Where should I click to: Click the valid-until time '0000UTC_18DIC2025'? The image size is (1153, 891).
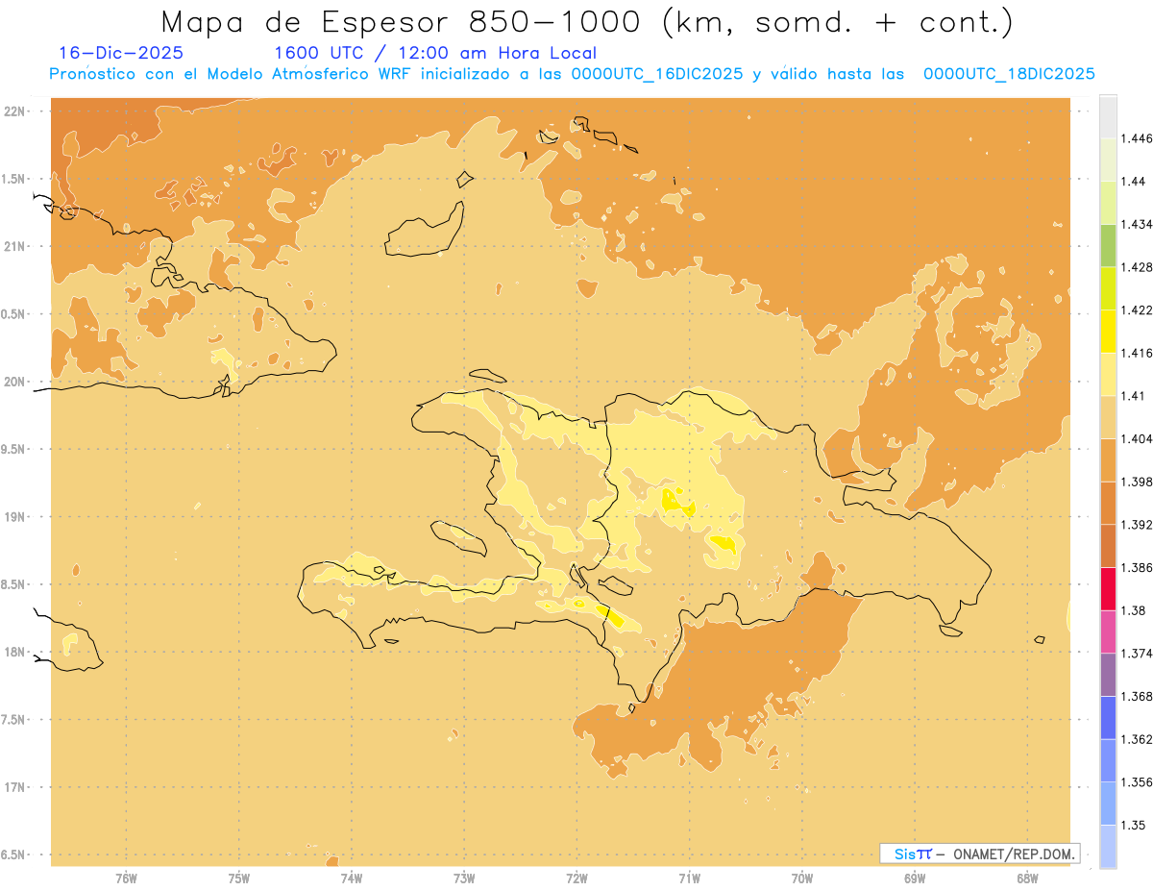click(x=1009, y=74)
